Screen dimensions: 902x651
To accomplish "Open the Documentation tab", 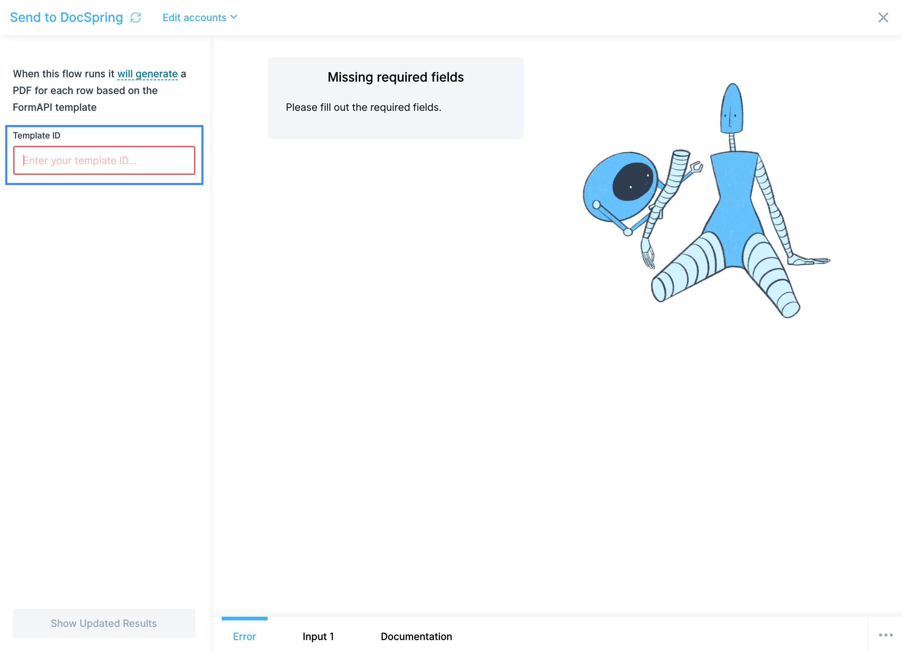I will pos(416,636).
